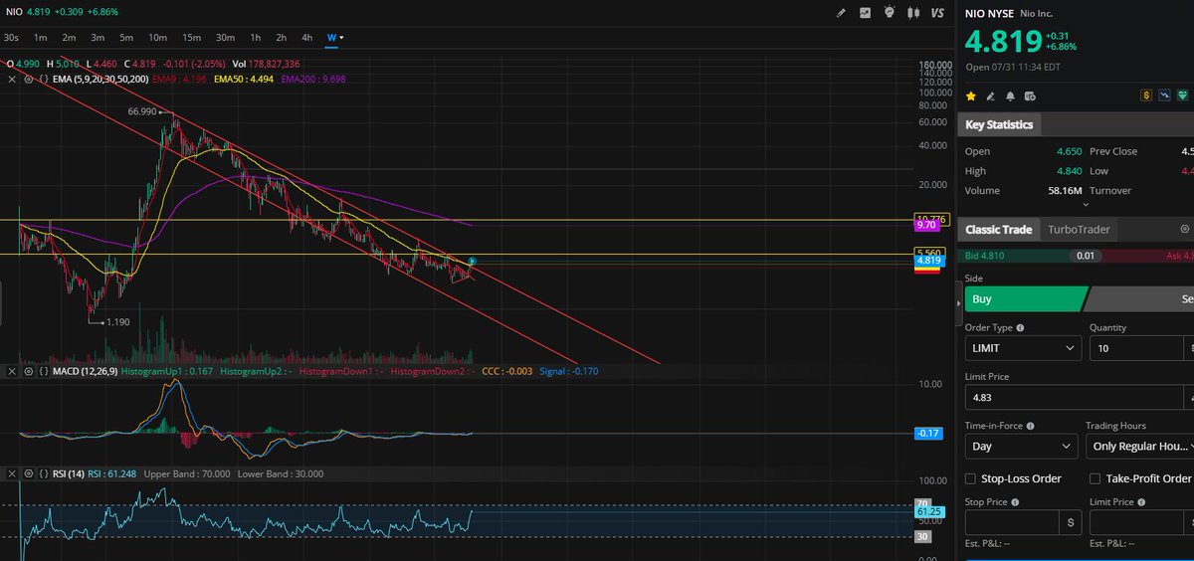Click the green diamond badge
Screen dimensions: 1194x561
(x=1182, y=95)
